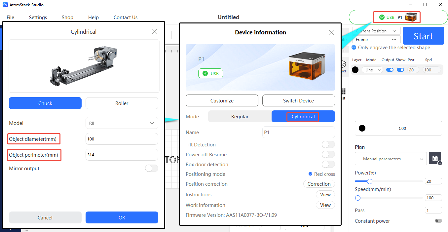Click OK in Cylindrical dialog
The image size is (448, 232).
click(x=122, y=217)
